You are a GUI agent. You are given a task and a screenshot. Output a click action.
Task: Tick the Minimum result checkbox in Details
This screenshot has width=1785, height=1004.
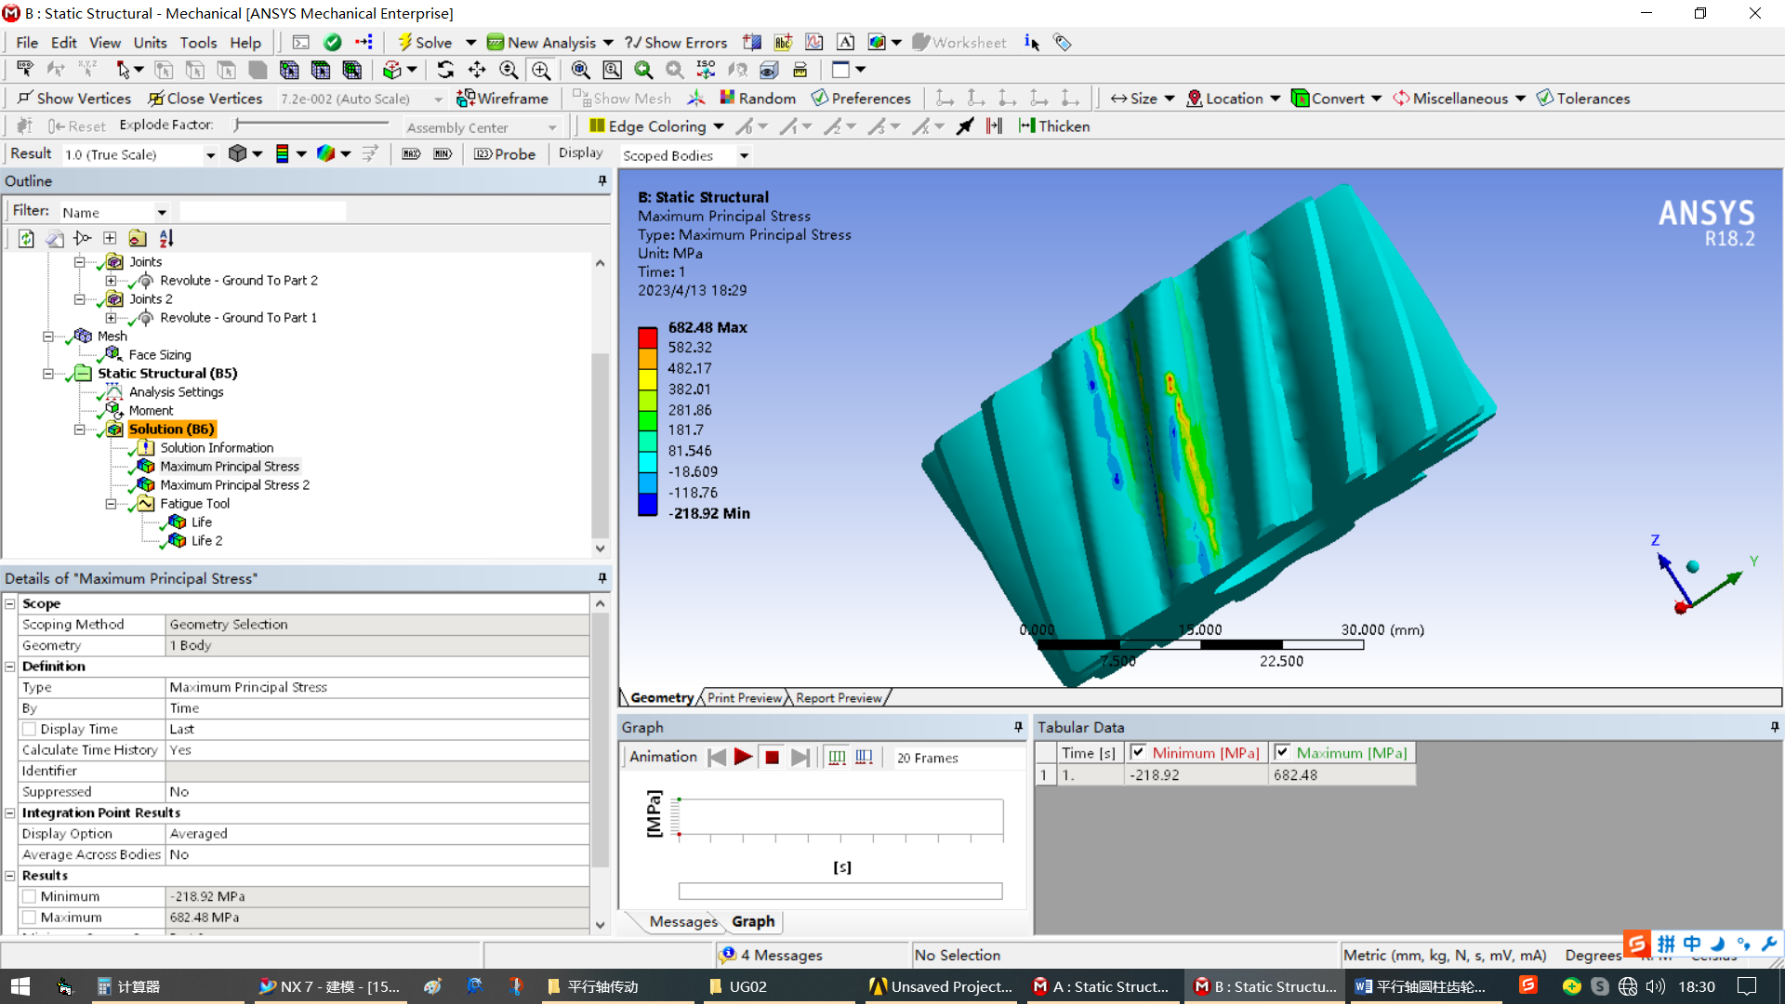click(x=29, y=897)
